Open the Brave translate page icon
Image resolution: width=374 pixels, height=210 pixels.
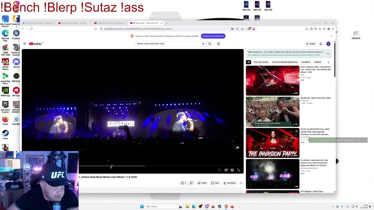(x=232, y=29)
